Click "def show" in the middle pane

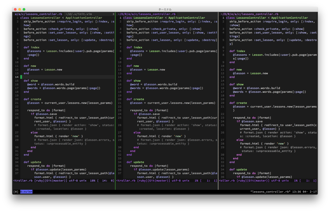[x=134, y=81]
